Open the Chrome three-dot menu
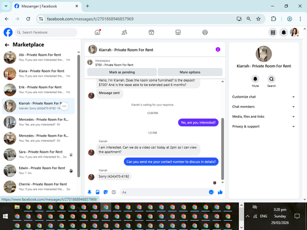Viewport: 307px width, 230px height. coord(300,19)
